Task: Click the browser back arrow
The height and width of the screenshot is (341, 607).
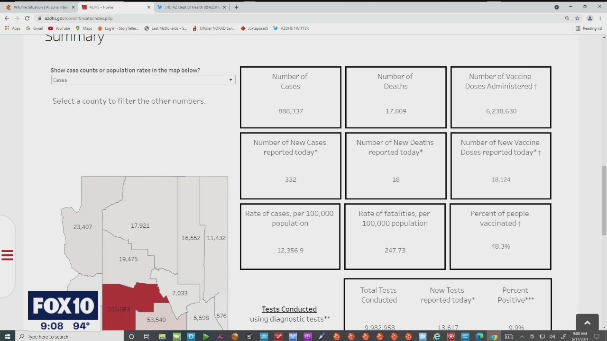Action: coord(7,18)
